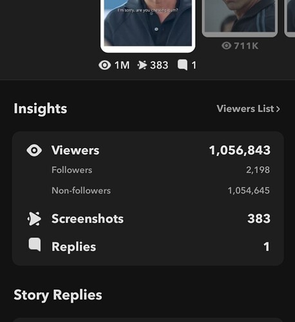Tap the screenshot icon beside 383 under thumbnail

pos(142,65)
